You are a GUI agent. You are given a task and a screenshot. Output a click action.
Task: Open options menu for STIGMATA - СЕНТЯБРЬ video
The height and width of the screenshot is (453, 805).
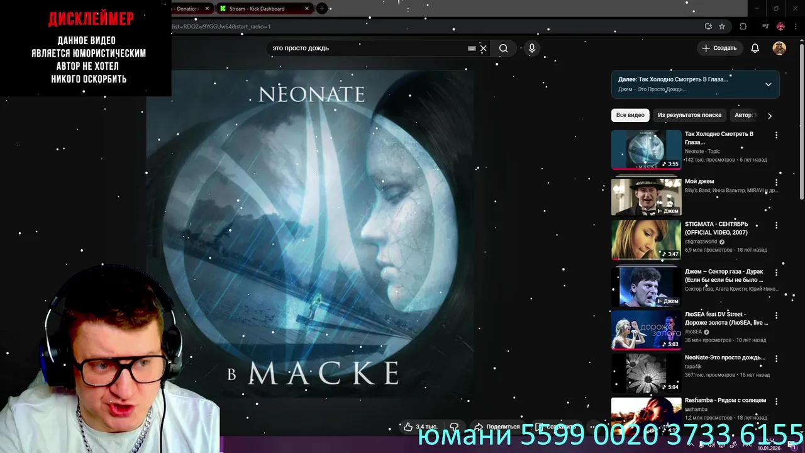click(776, 225)
